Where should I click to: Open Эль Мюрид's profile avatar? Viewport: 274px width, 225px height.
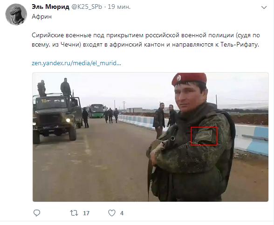[16, 14]
